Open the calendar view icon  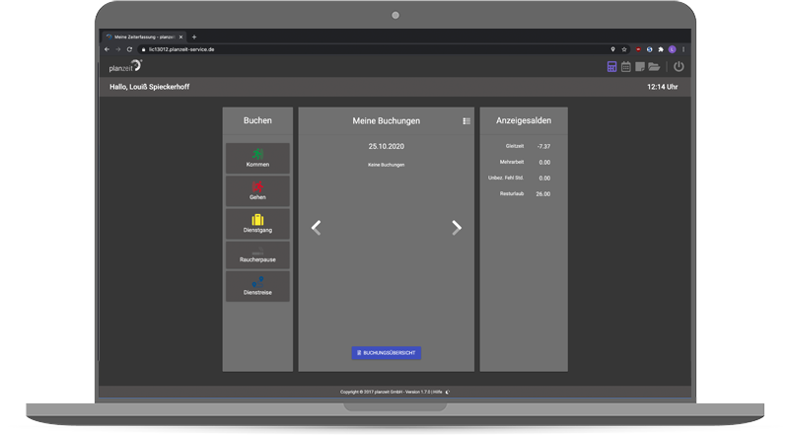[x=626, y=66]
